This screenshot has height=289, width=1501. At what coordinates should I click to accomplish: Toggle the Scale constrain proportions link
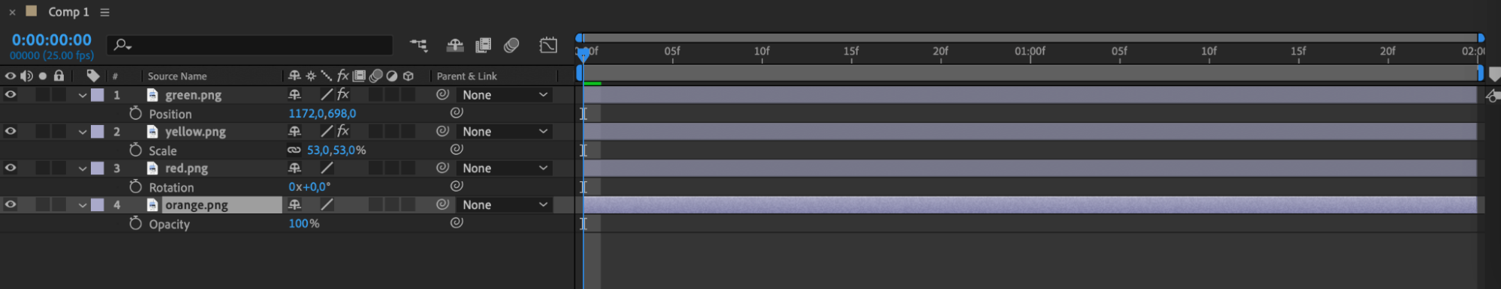[294, 150]
